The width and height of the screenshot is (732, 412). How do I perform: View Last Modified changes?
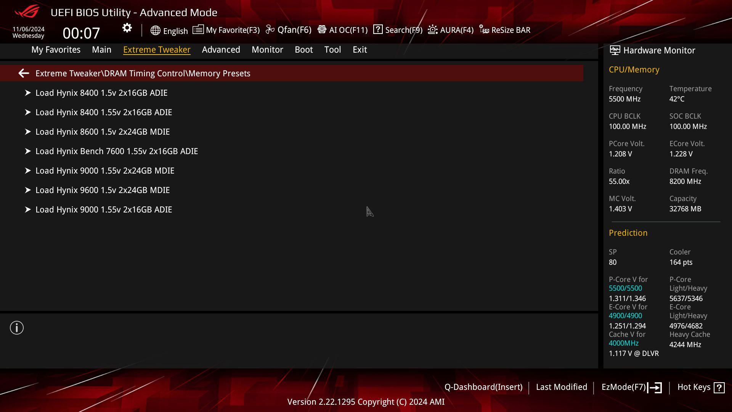pyautogui.click(x=562, y=387)
